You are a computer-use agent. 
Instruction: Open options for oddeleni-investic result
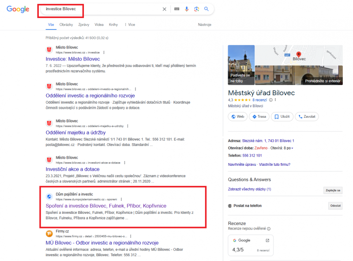(x=135, y=89)
